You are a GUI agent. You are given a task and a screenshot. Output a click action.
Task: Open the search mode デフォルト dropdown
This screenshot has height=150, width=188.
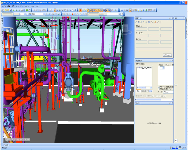[x=169, y=91]
